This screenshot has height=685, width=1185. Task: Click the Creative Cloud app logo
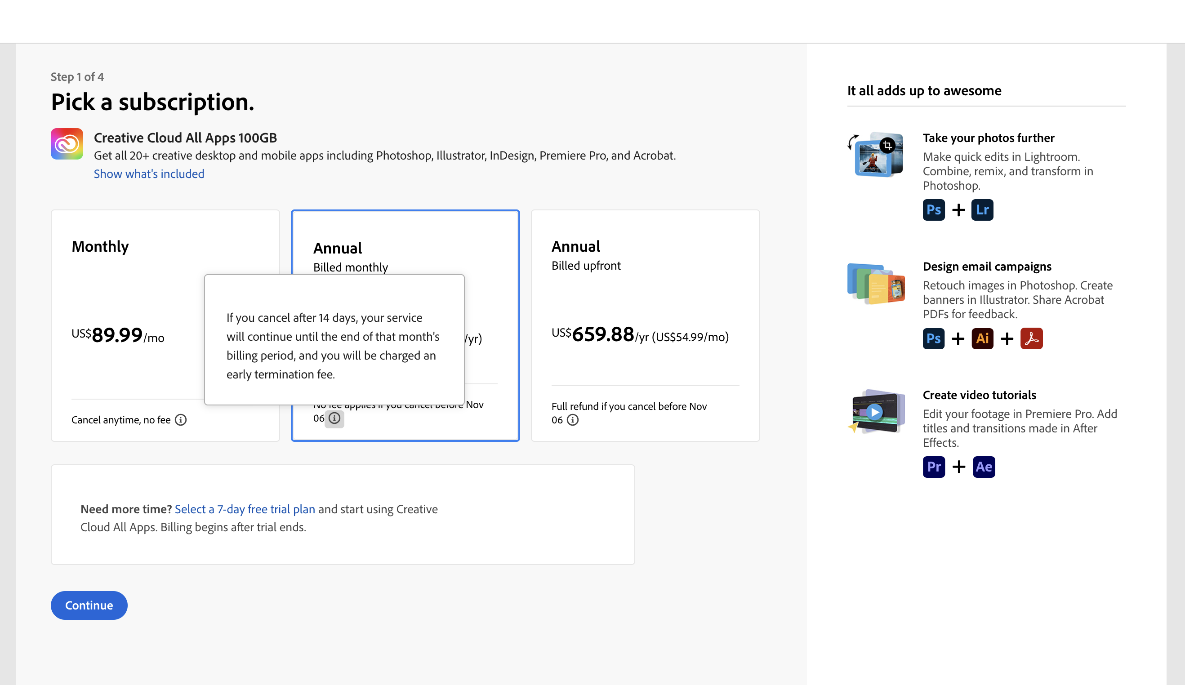pyautogui.click(x=67, y=144)
